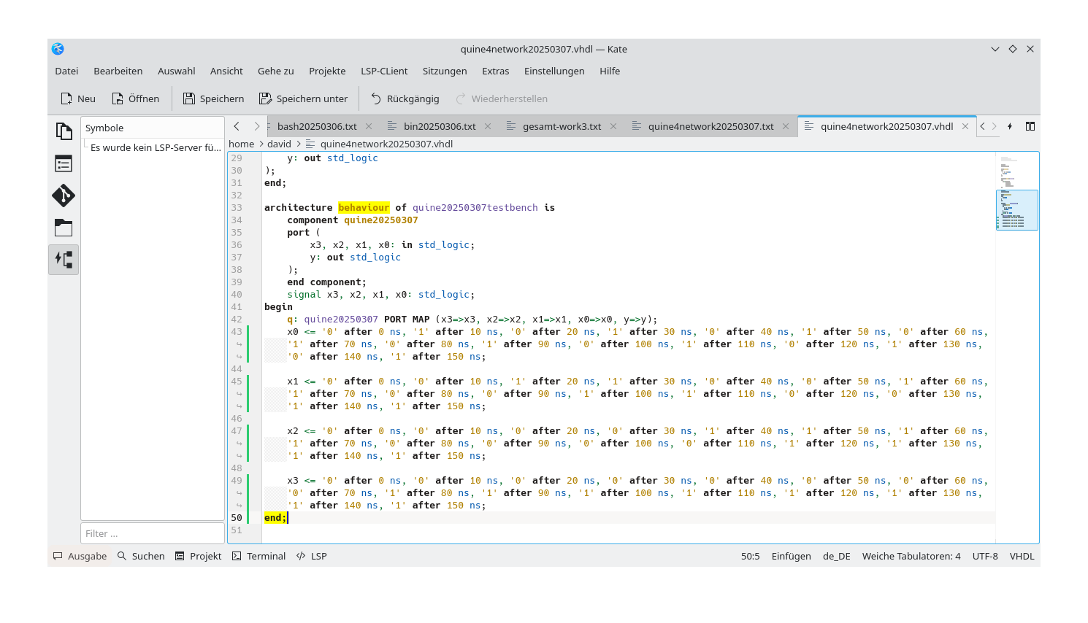
Task: Open the LSP-CLient menu
Action: (384, 71)
